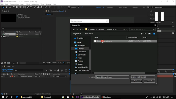Open Task View on the taskbar

[12, 97]
